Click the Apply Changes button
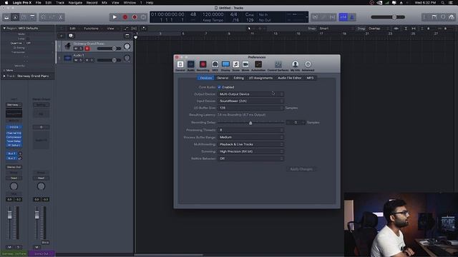This screenshot has width=458, height=257. pyautogui.click(x=301, y=169)
